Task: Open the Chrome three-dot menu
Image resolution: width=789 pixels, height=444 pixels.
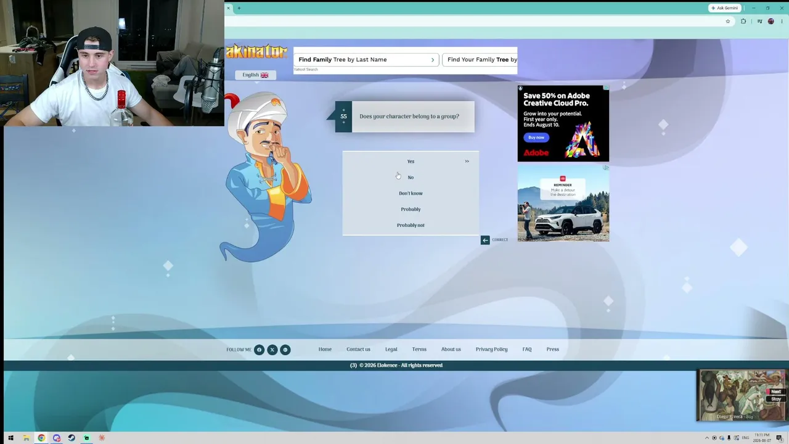Action: tap(782, 22)
